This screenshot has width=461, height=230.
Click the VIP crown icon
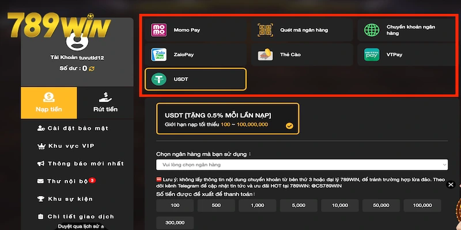tap(41, 146)
